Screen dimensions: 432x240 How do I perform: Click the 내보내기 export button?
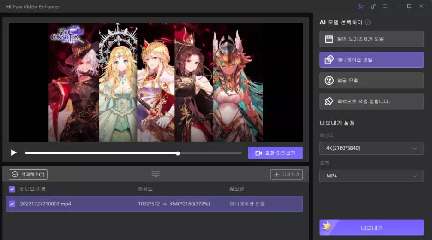tap(372, 228)
